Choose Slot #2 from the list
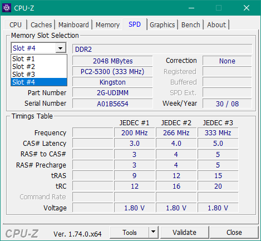The height and width of the screenshot is (241, 261). (x=39, y=67)
